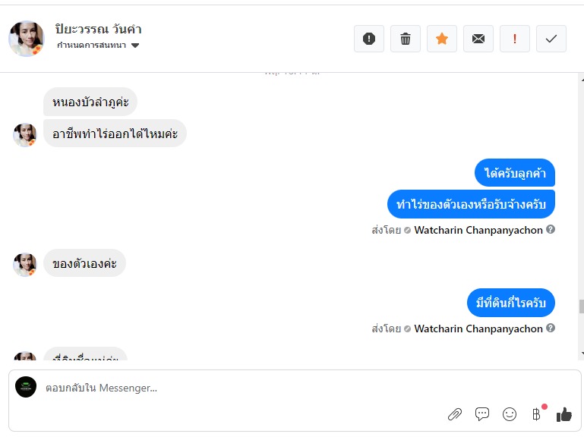Viewport: 584px width, 437px height.
Task: Mark conversation done with checkmark
Action: click(551, 39)
